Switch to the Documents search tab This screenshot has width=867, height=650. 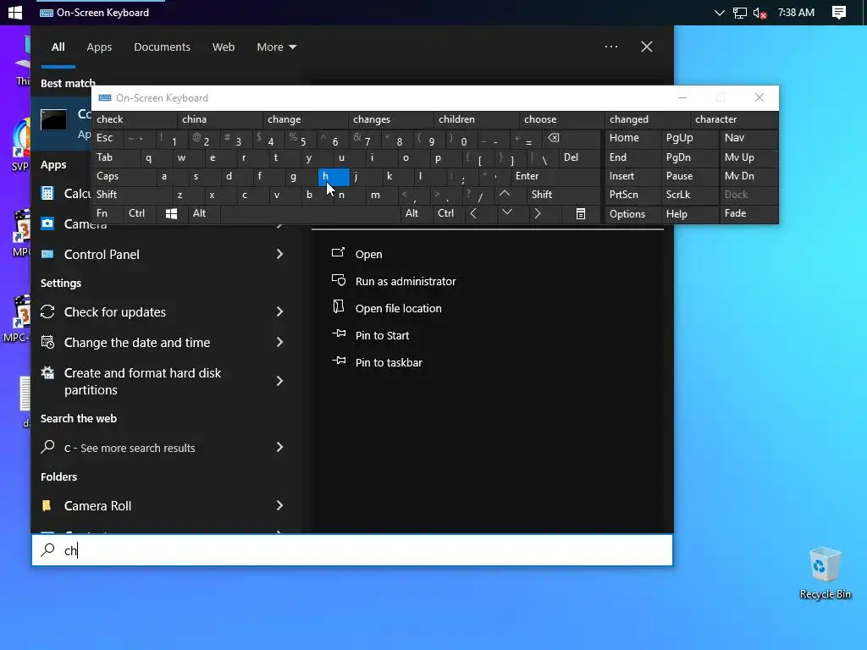pyautogui.click(x=162, y=47)
